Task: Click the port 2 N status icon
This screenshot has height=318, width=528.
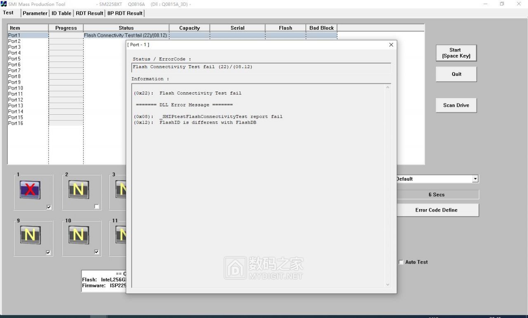Action: tap(78, 190)
